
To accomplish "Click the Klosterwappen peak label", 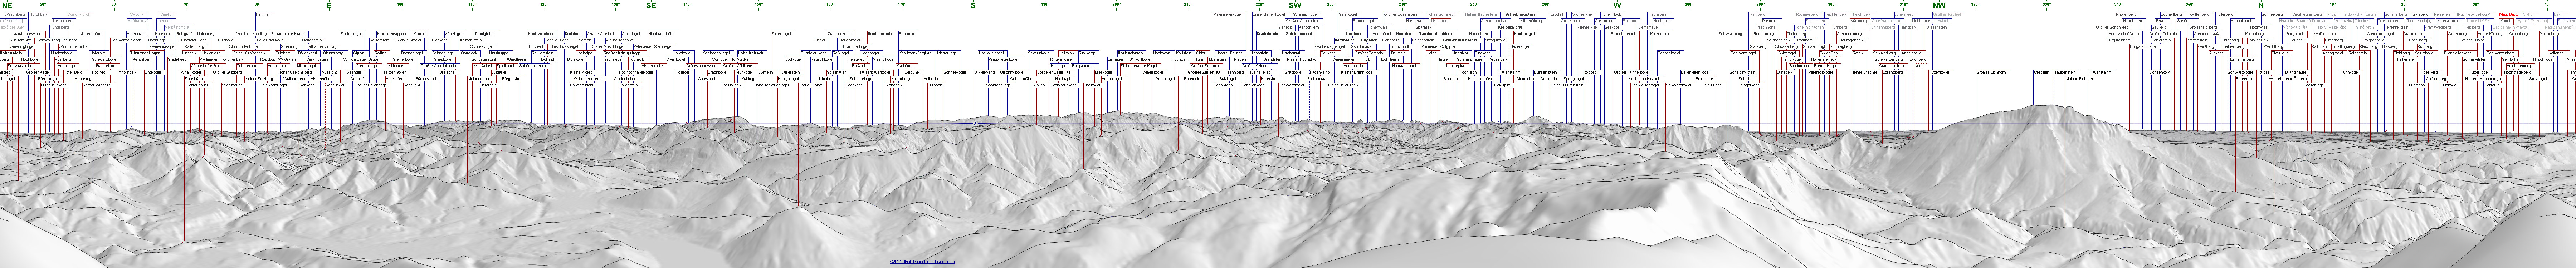I will 390,34.
